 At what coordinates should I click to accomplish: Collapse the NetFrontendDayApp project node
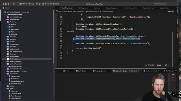click(5, 15)
